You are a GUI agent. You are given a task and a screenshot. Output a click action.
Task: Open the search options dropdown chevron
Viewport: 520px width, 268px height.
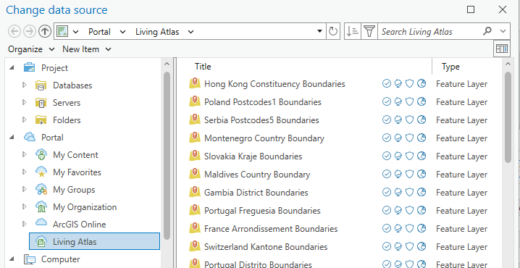(503, 32)
